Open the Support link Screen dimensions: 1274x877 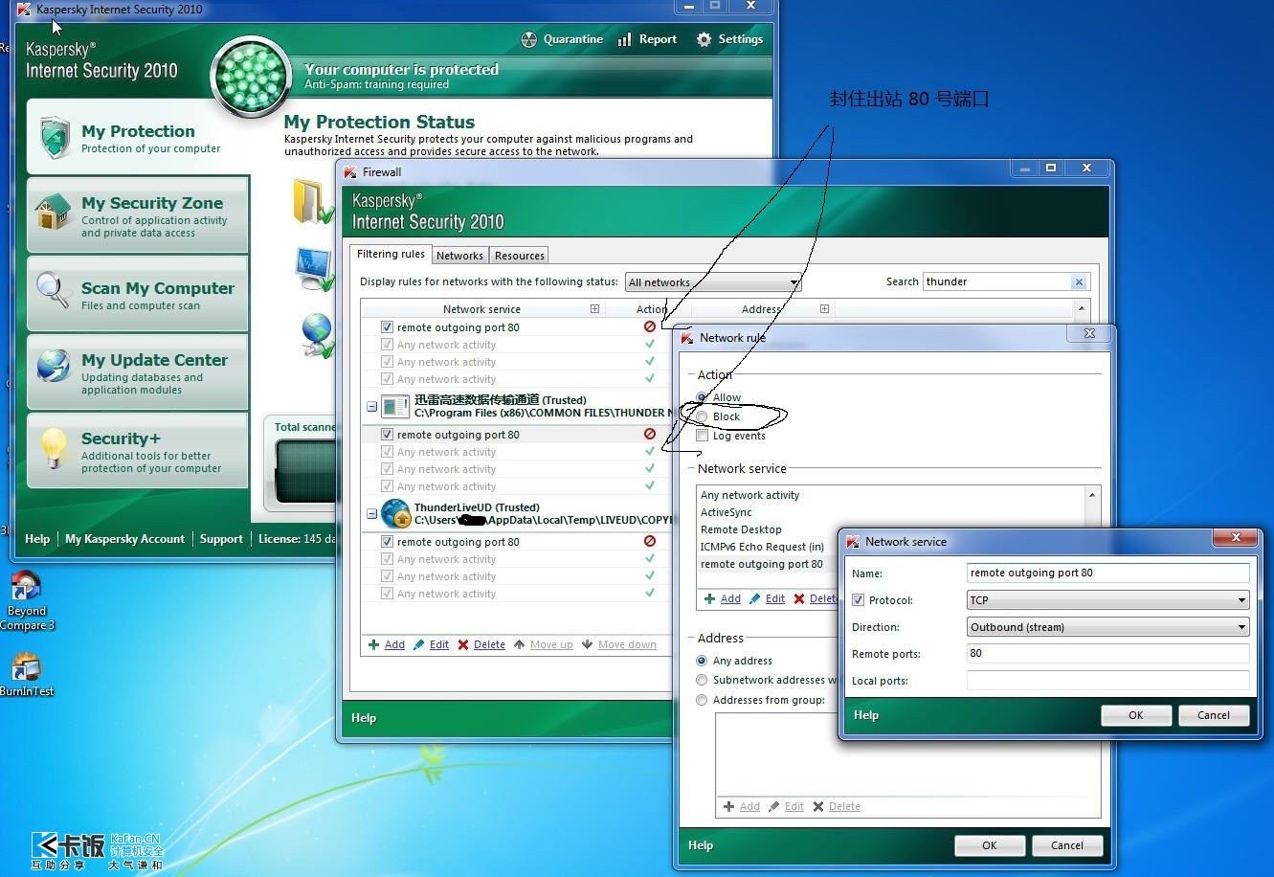coord(221,539)
